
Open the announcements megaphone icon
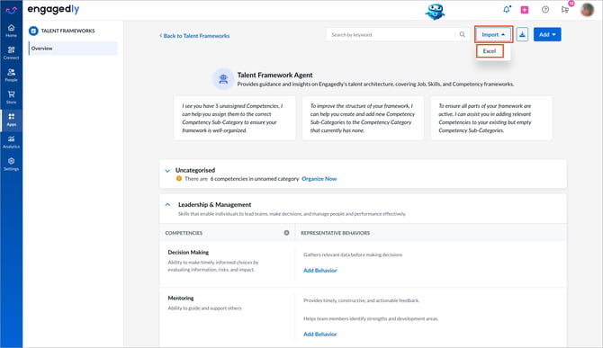tap(565, 10)
